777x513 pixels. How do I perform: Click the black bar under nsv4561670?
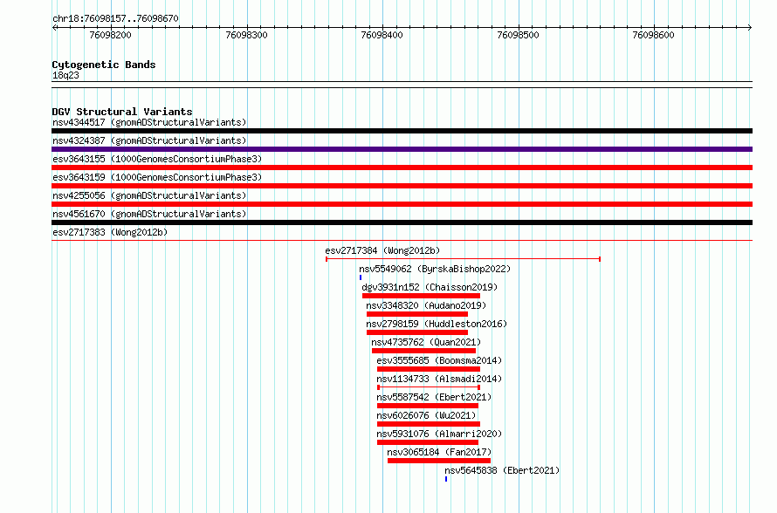click(402, 222)
